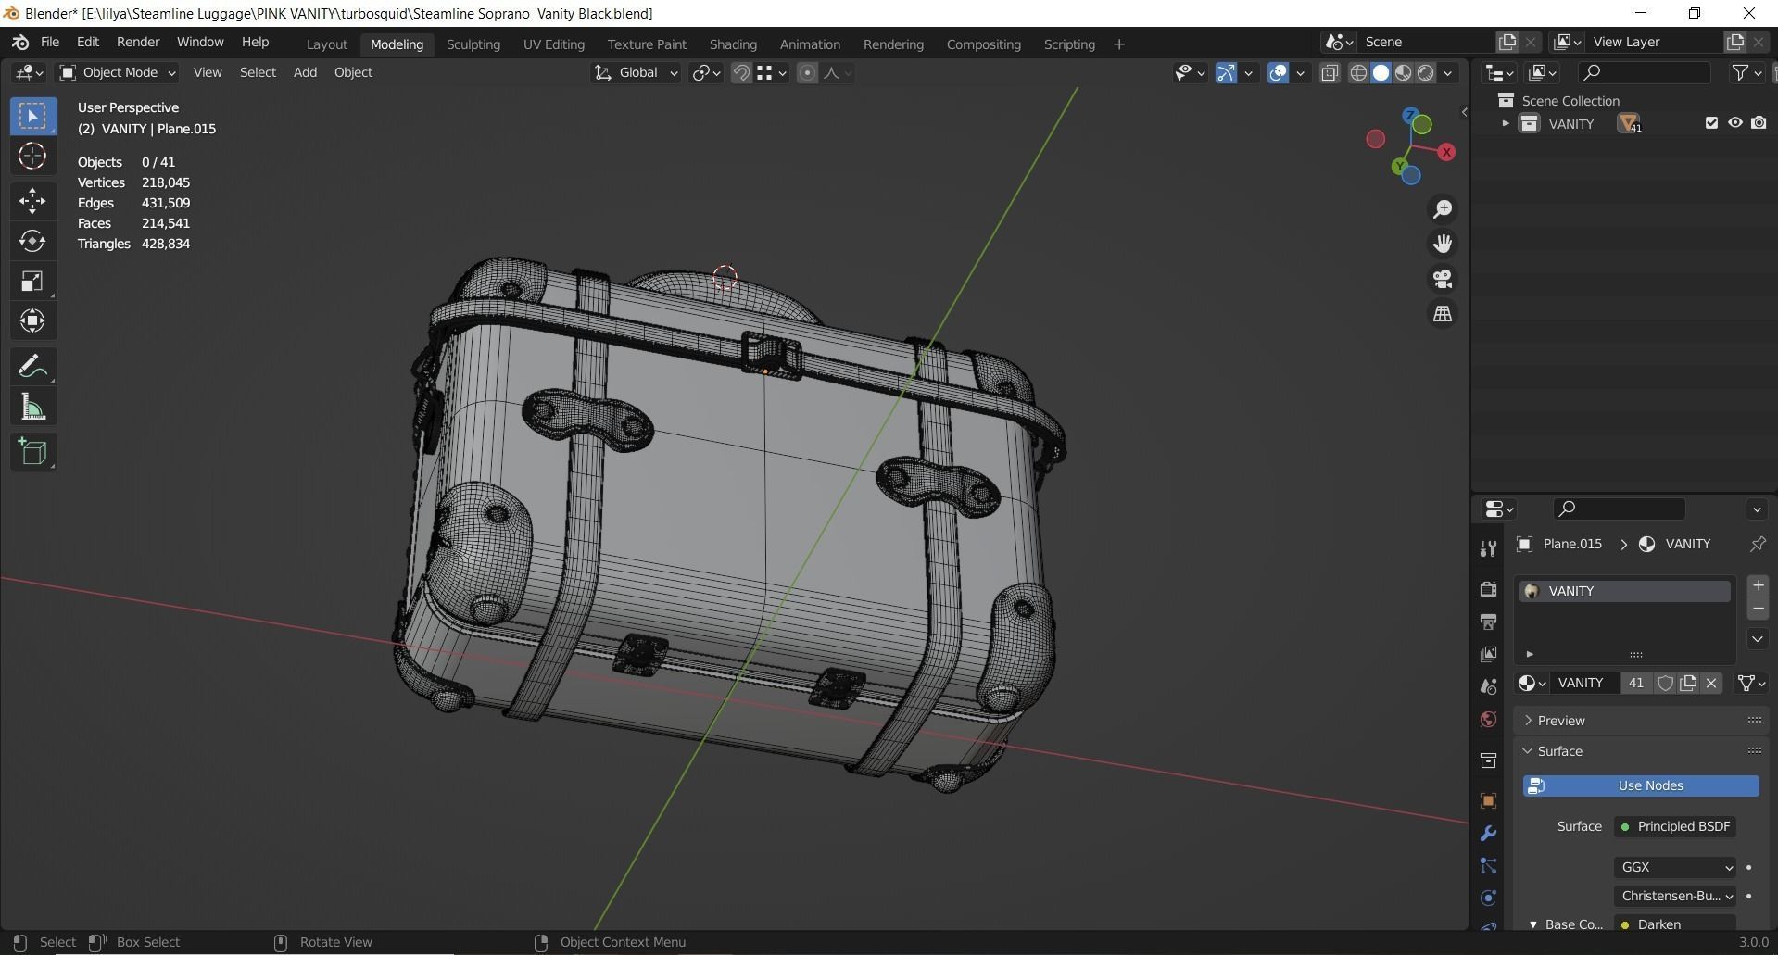Viewport: 1778px width, 955px height.
Task: Add a new material slot
Action: click(x=1758, y=585)
